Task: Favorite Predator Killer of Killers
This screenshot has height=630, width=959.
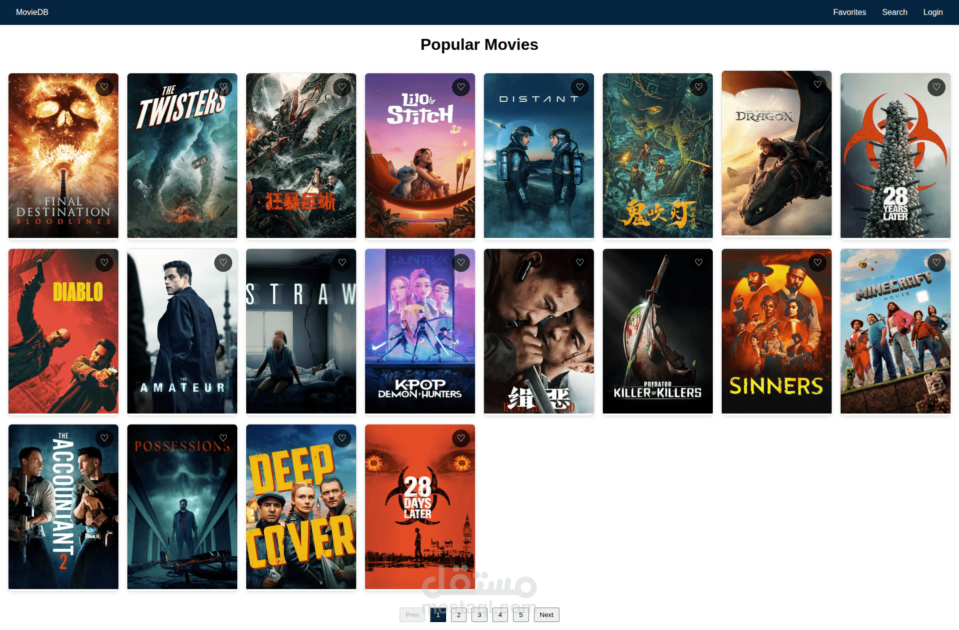Action: [x=699, y=263]
